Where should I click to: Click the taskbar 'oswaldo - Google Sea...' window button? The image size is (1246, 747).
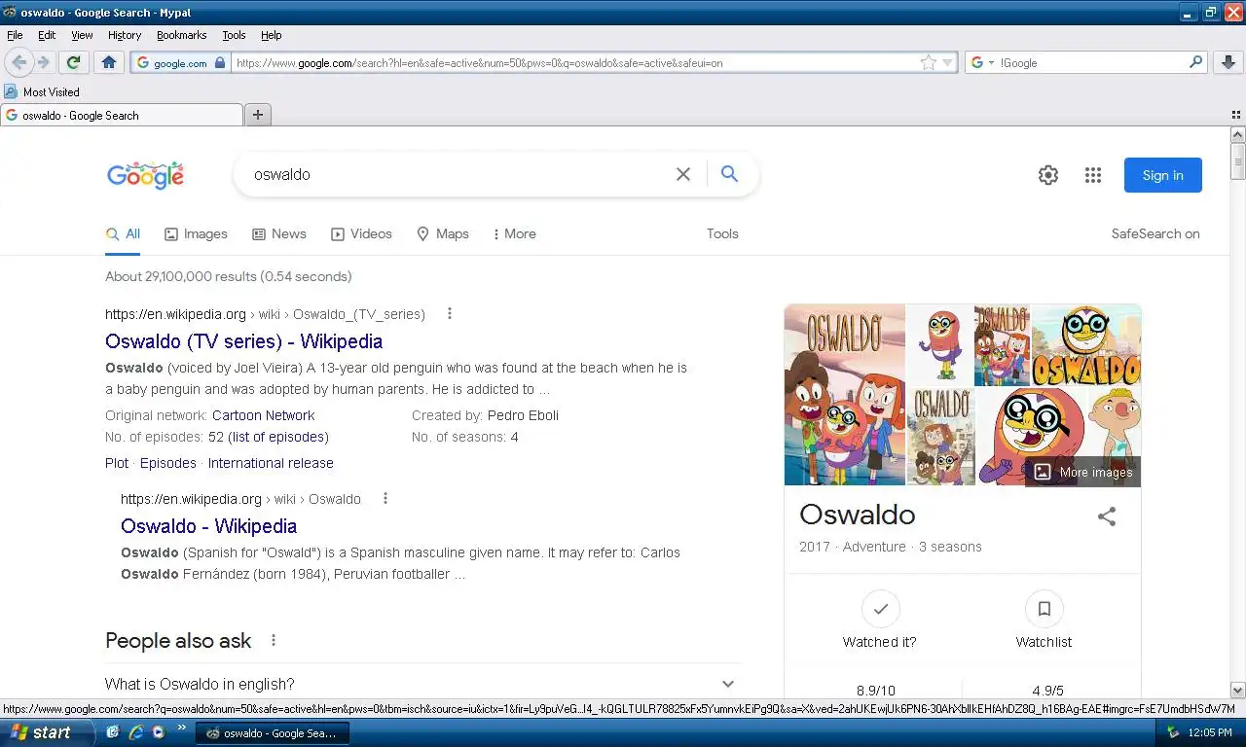pos(273,732)
